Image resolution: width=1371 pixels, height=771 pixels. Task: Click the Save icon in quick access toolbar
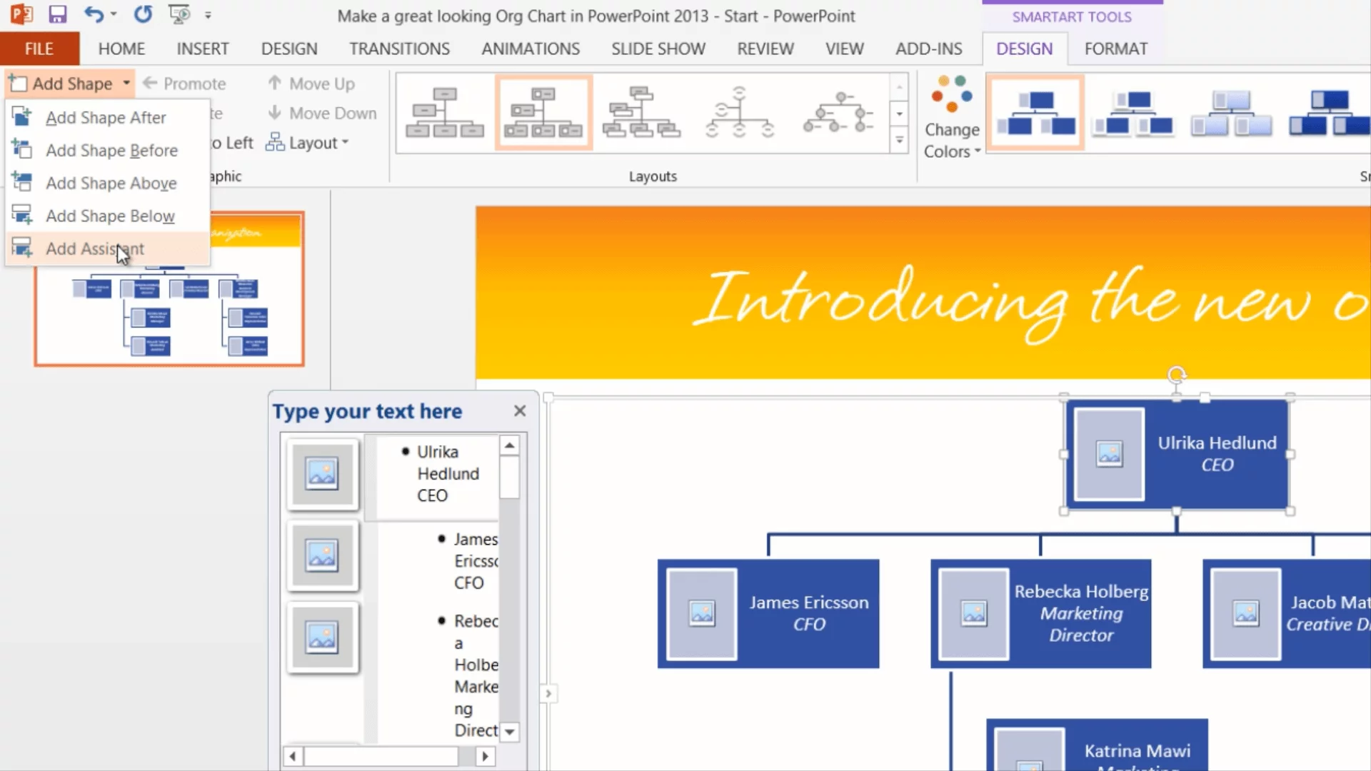point(57,14)
